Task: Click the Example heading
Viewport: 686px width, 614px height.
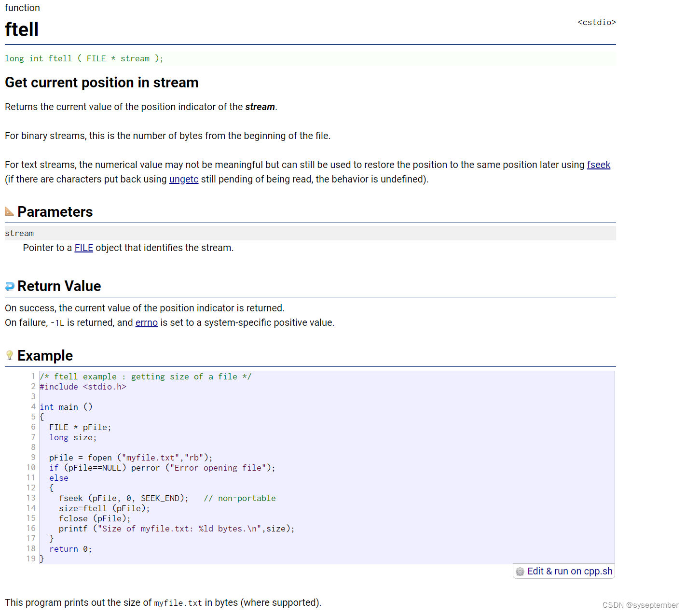Action: click(45, 356)
